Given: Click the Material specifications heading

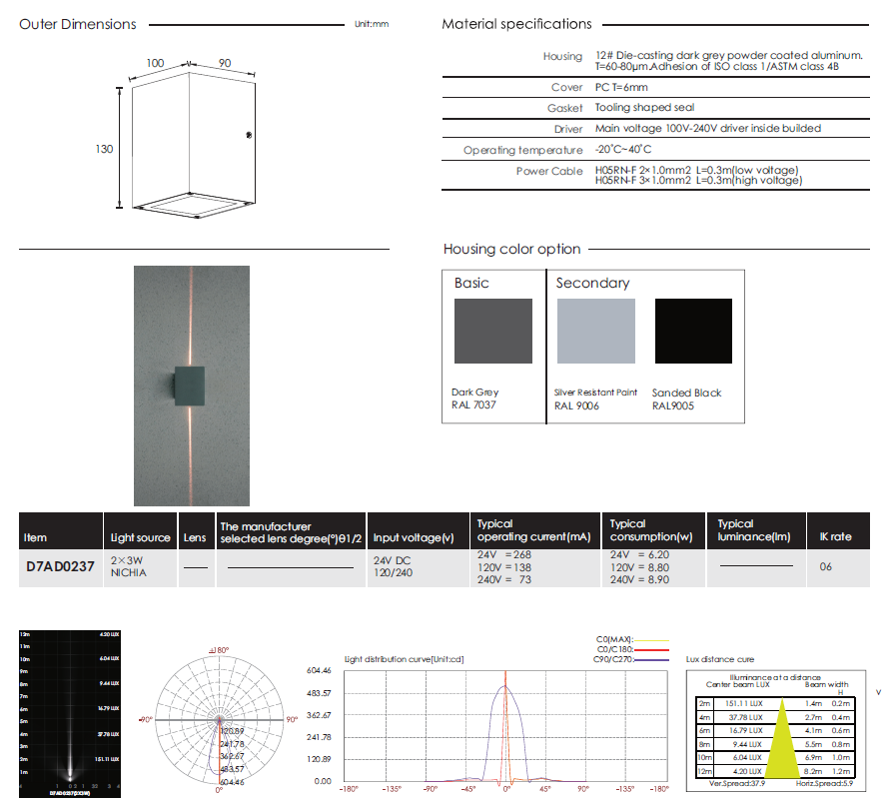Looking at the screenshot, I should [x=516, y=24].
